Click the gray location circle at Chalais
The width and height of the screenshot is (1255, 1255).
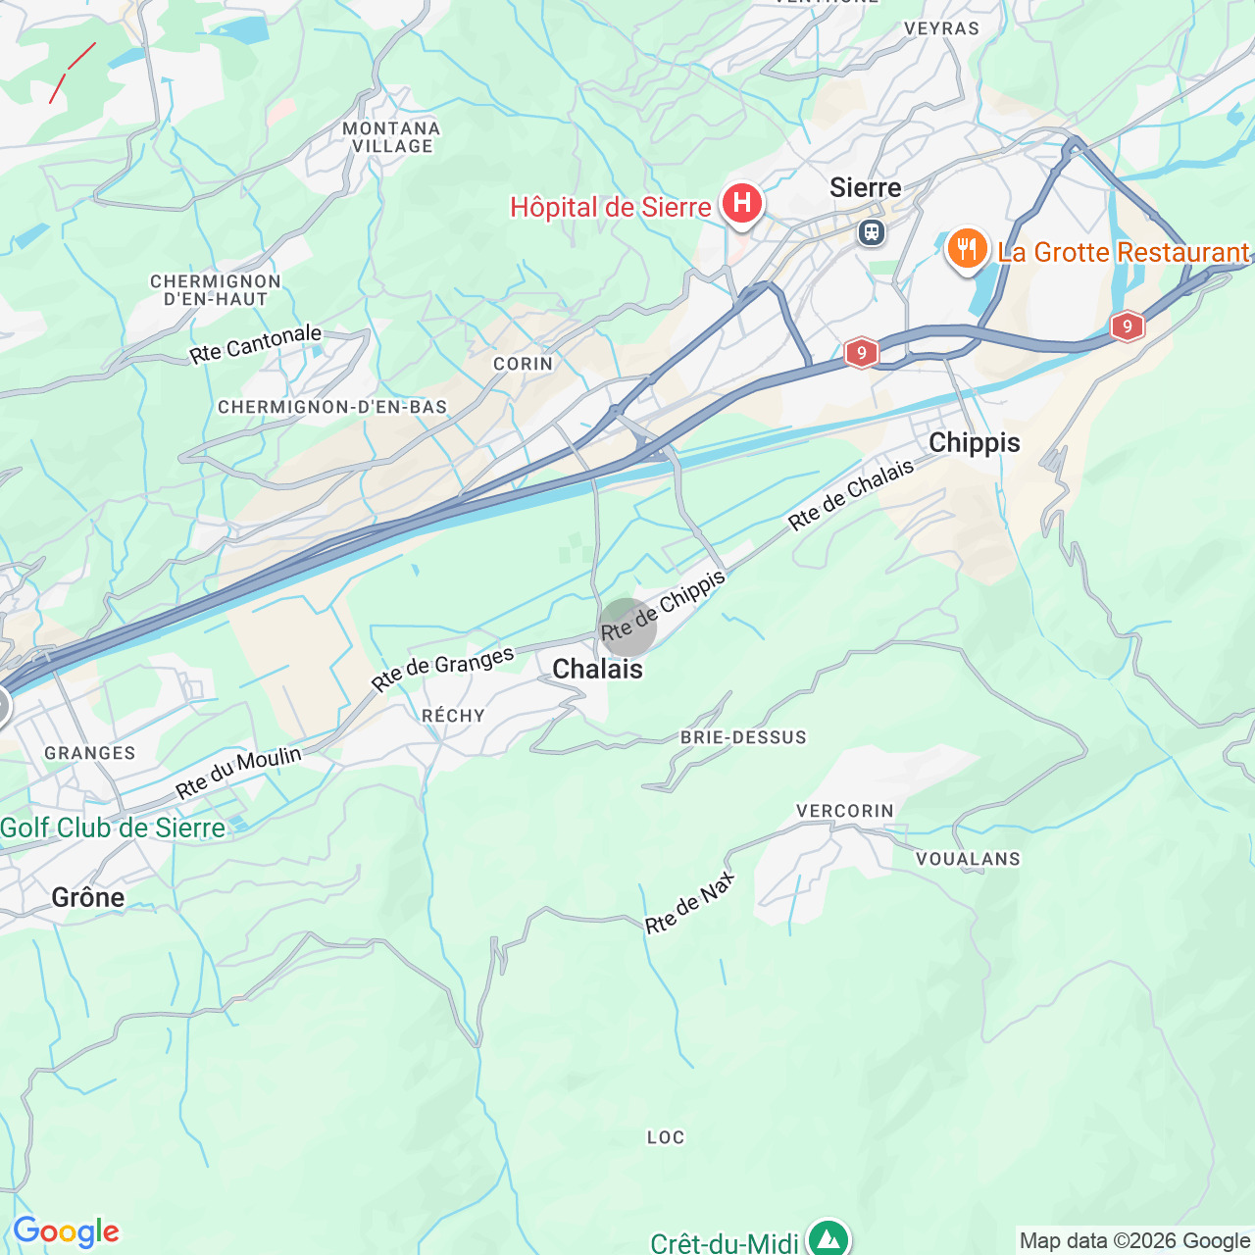(x=627, y=627)
